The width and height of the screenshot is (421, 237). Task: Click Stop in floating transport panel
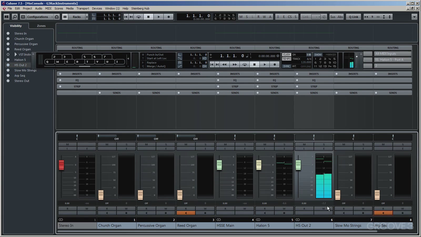click(254, 65)
